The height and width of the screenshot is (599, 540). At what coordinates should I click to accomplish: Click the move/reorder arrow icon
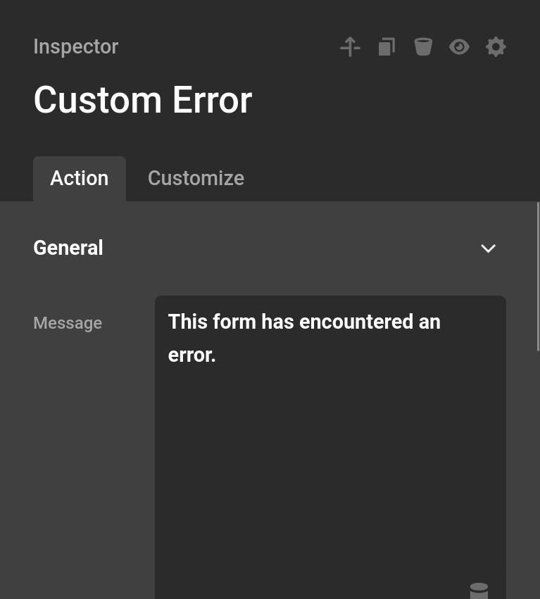coord(350,46)
